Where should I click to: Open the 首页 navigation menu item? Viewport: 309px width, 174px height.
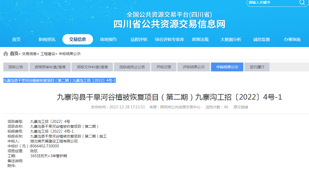pyautogui.click(x=16, y=39)
